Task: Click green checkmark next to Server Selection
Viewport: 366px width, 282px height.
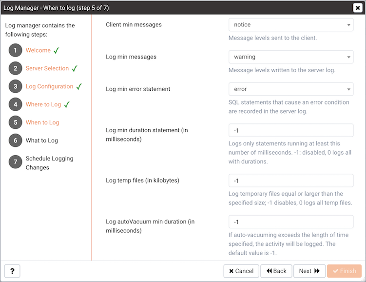Action: point(75,68)
